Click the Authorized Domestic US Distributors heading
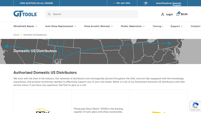Screen dimensions: 201x113 coord(45,73)
